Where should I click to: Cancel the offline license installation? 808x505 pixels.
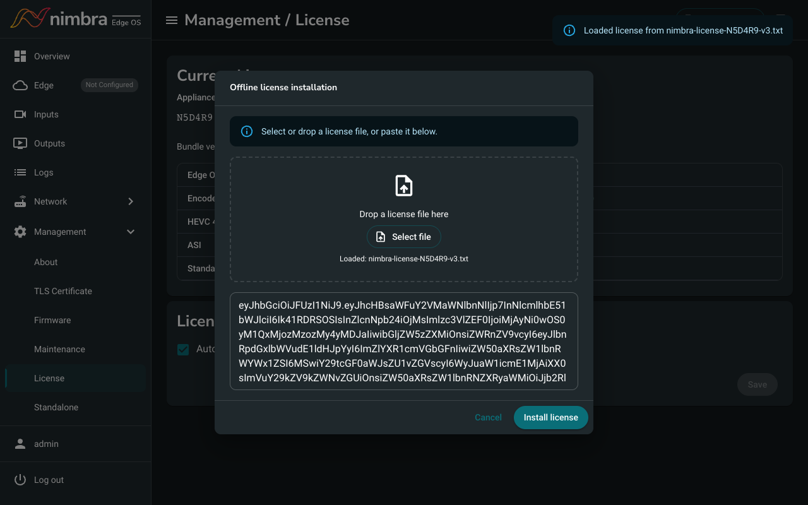click(x=488, y=417)
